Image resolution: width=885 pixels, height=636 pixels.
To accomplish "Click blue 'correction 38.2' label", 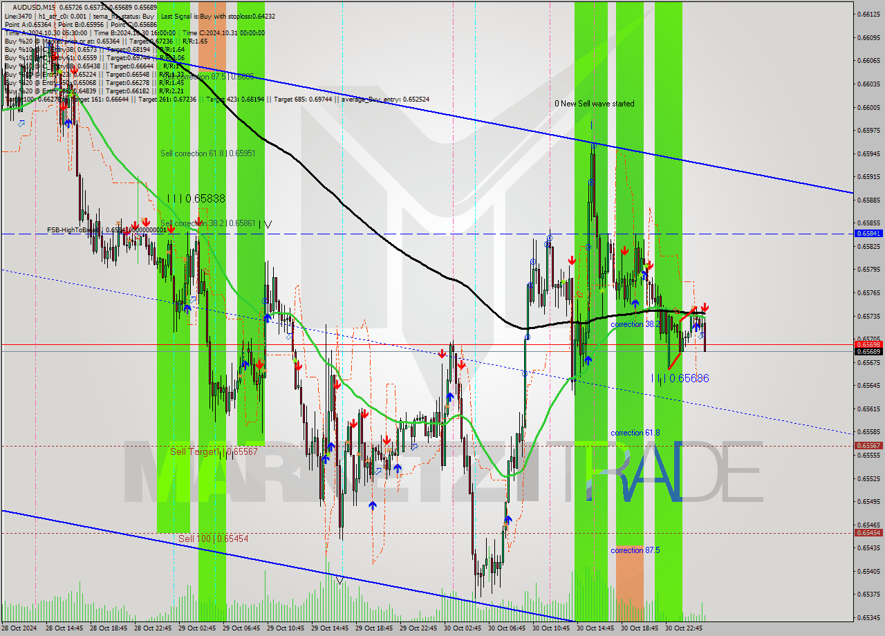I will pos(635,324).
